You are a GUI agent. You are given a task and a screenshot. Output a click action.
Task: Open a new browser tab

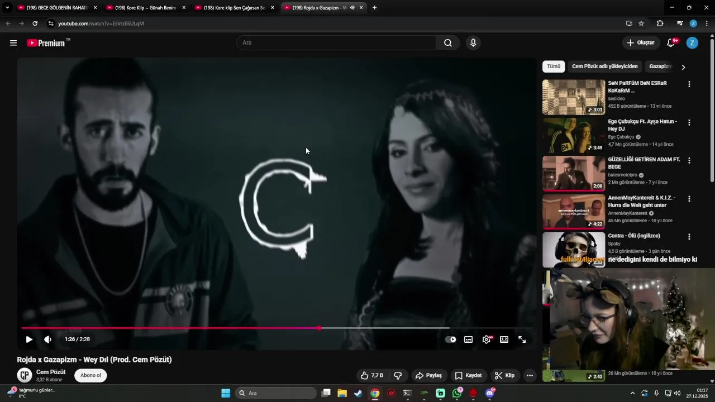coord(374,8)
